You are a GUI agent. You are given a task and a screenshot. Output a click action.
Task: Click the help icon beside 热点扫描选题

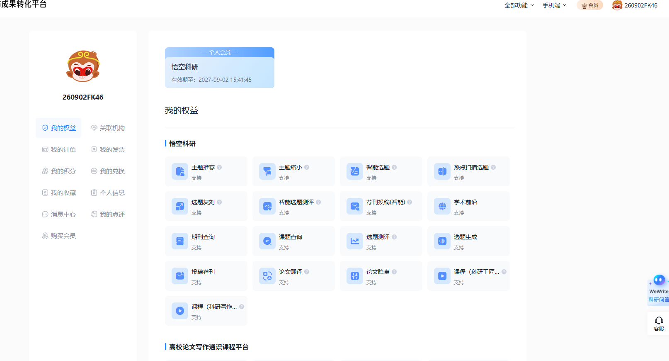[493, 167]
